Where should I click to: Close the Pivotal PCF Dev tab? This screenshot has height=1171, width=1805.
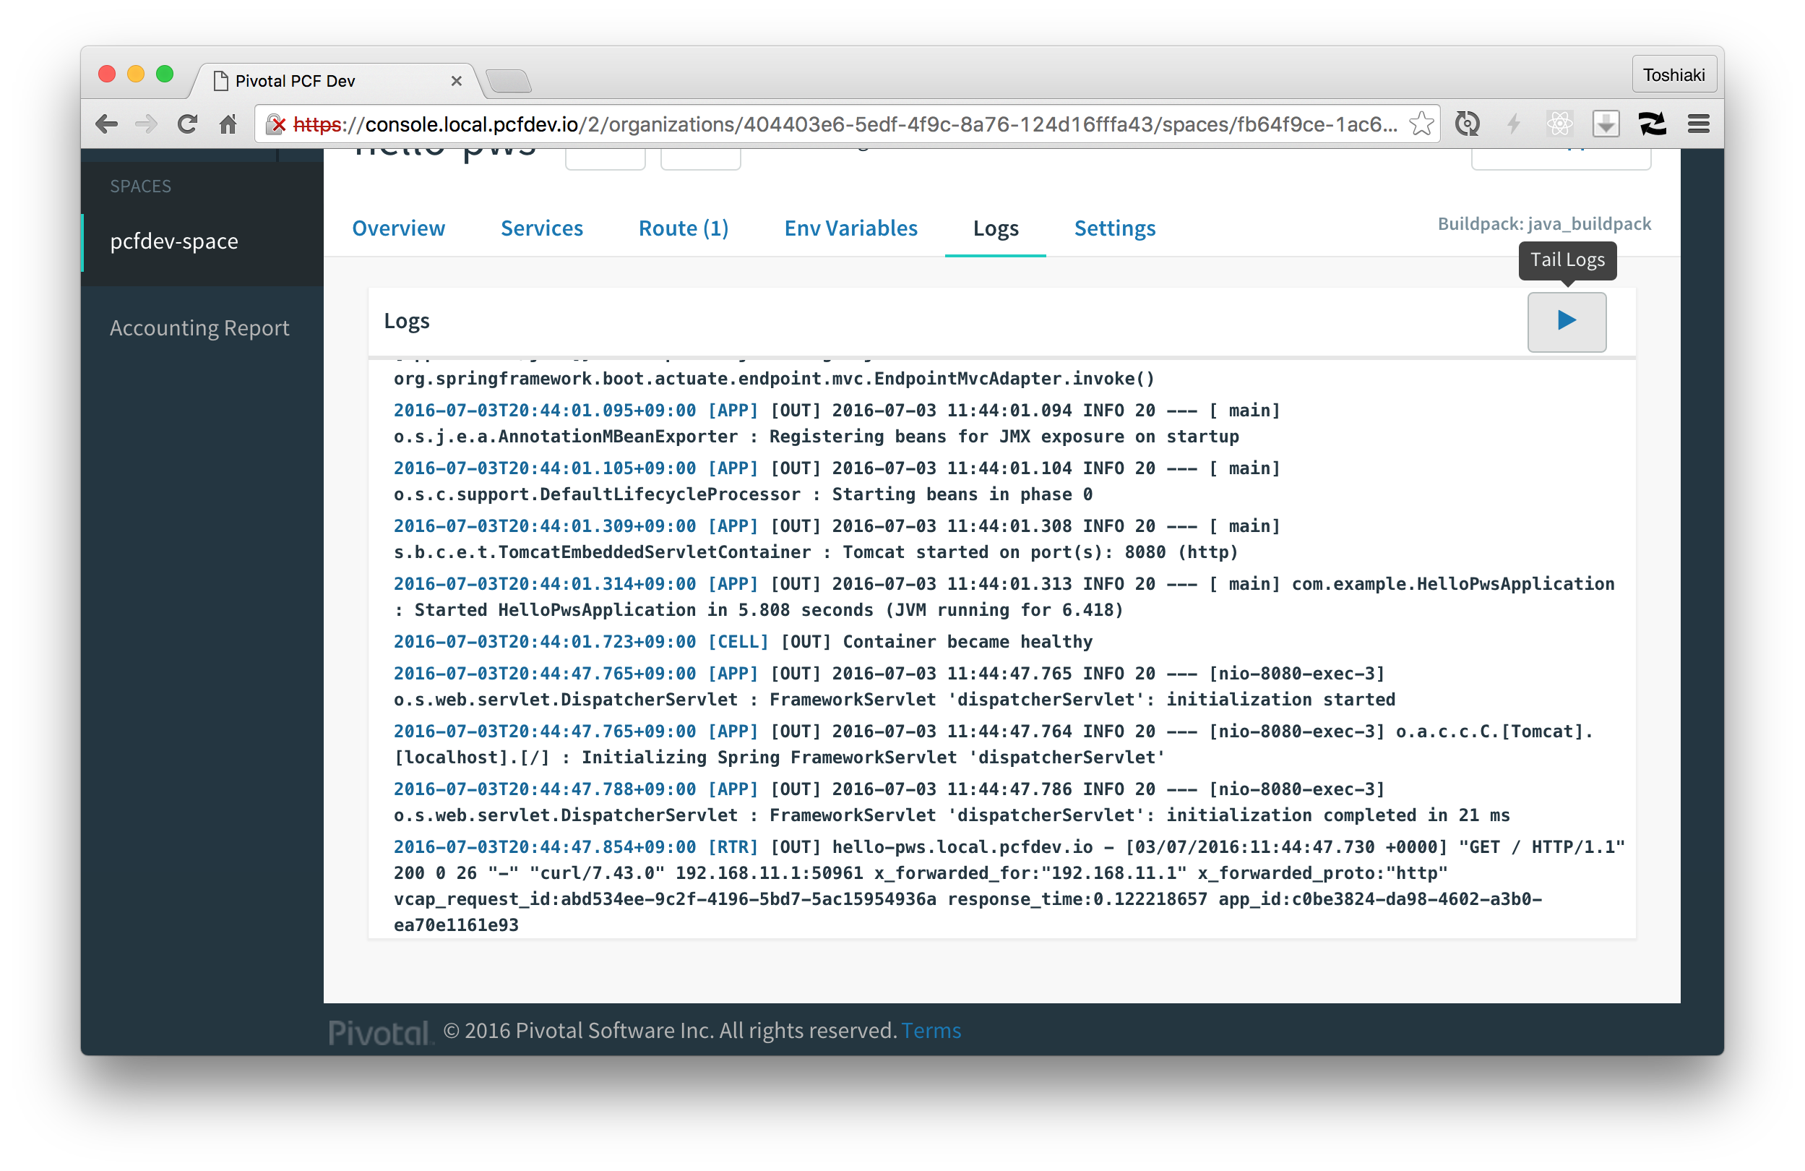coord(457,80)
